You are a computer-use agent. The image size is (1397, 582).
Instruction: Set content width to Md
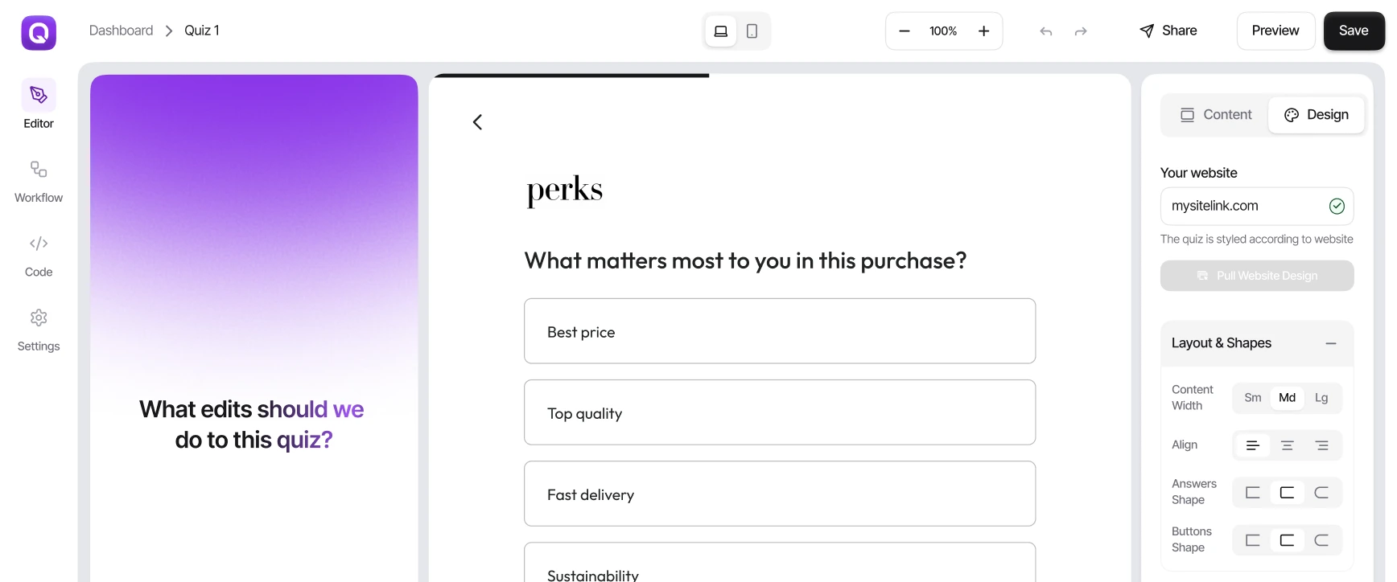click(1287, 398)
